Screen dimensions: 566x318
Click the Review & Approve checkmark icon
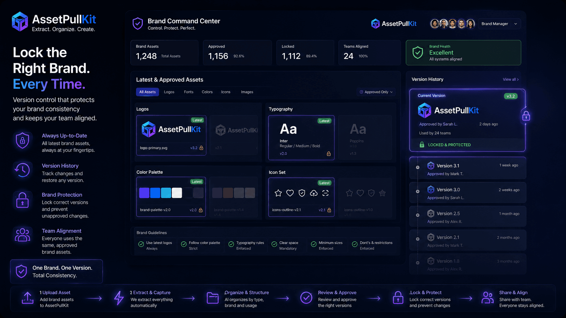(x=306, y=298)
